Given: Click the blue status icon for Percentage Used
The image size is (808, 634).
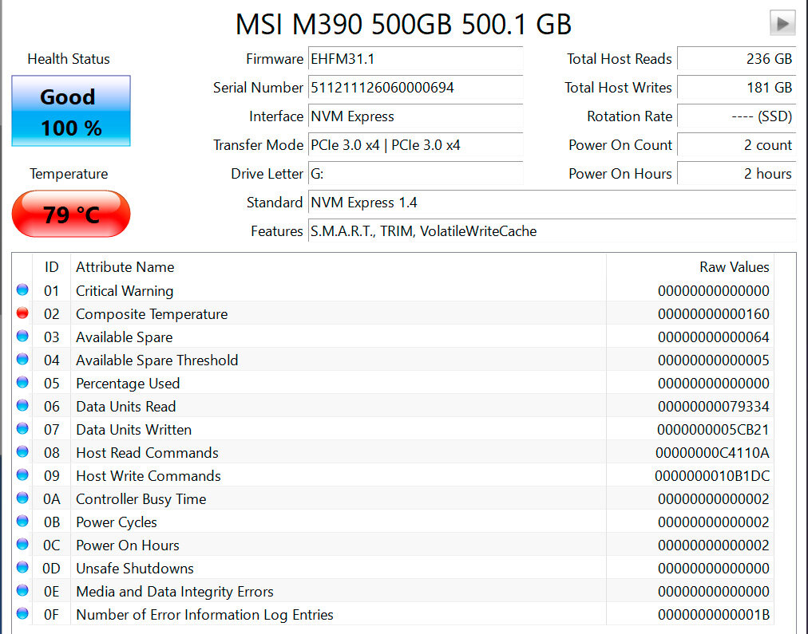Looking at the screenshot, I should (22, 382).
